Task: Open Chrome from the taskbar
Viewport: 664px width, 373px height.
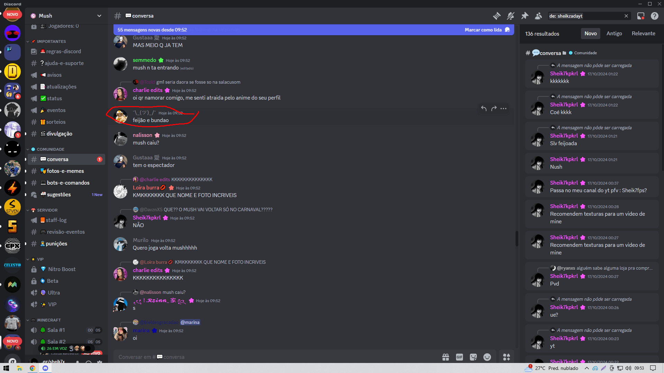Action: click(x=32, y=368)
